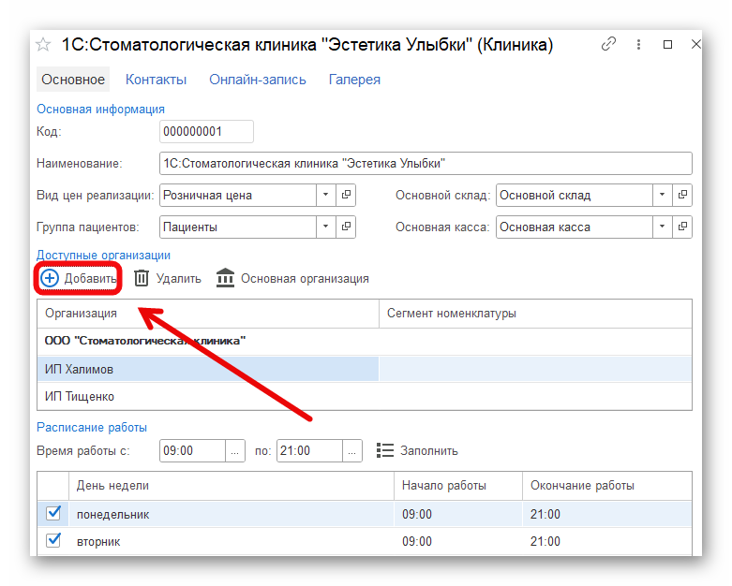
Task: Collapse the Основная информация section
Action: coord(101,110)
